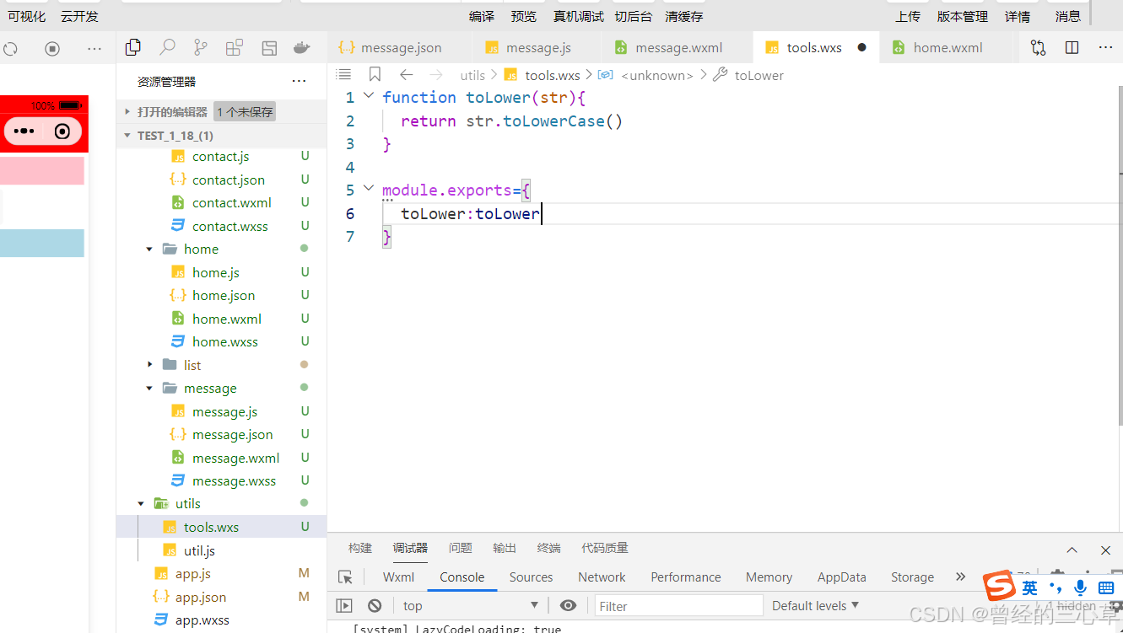
Task: Open the Source Control branch icon
Action: [x=200, y=47]
